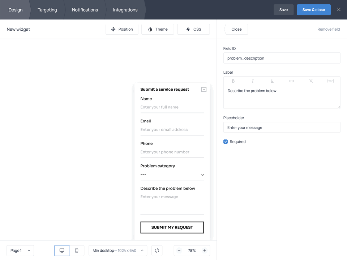Refresh the widget preview
This screenshot has height=260, width=347.
tap(157, 250)
